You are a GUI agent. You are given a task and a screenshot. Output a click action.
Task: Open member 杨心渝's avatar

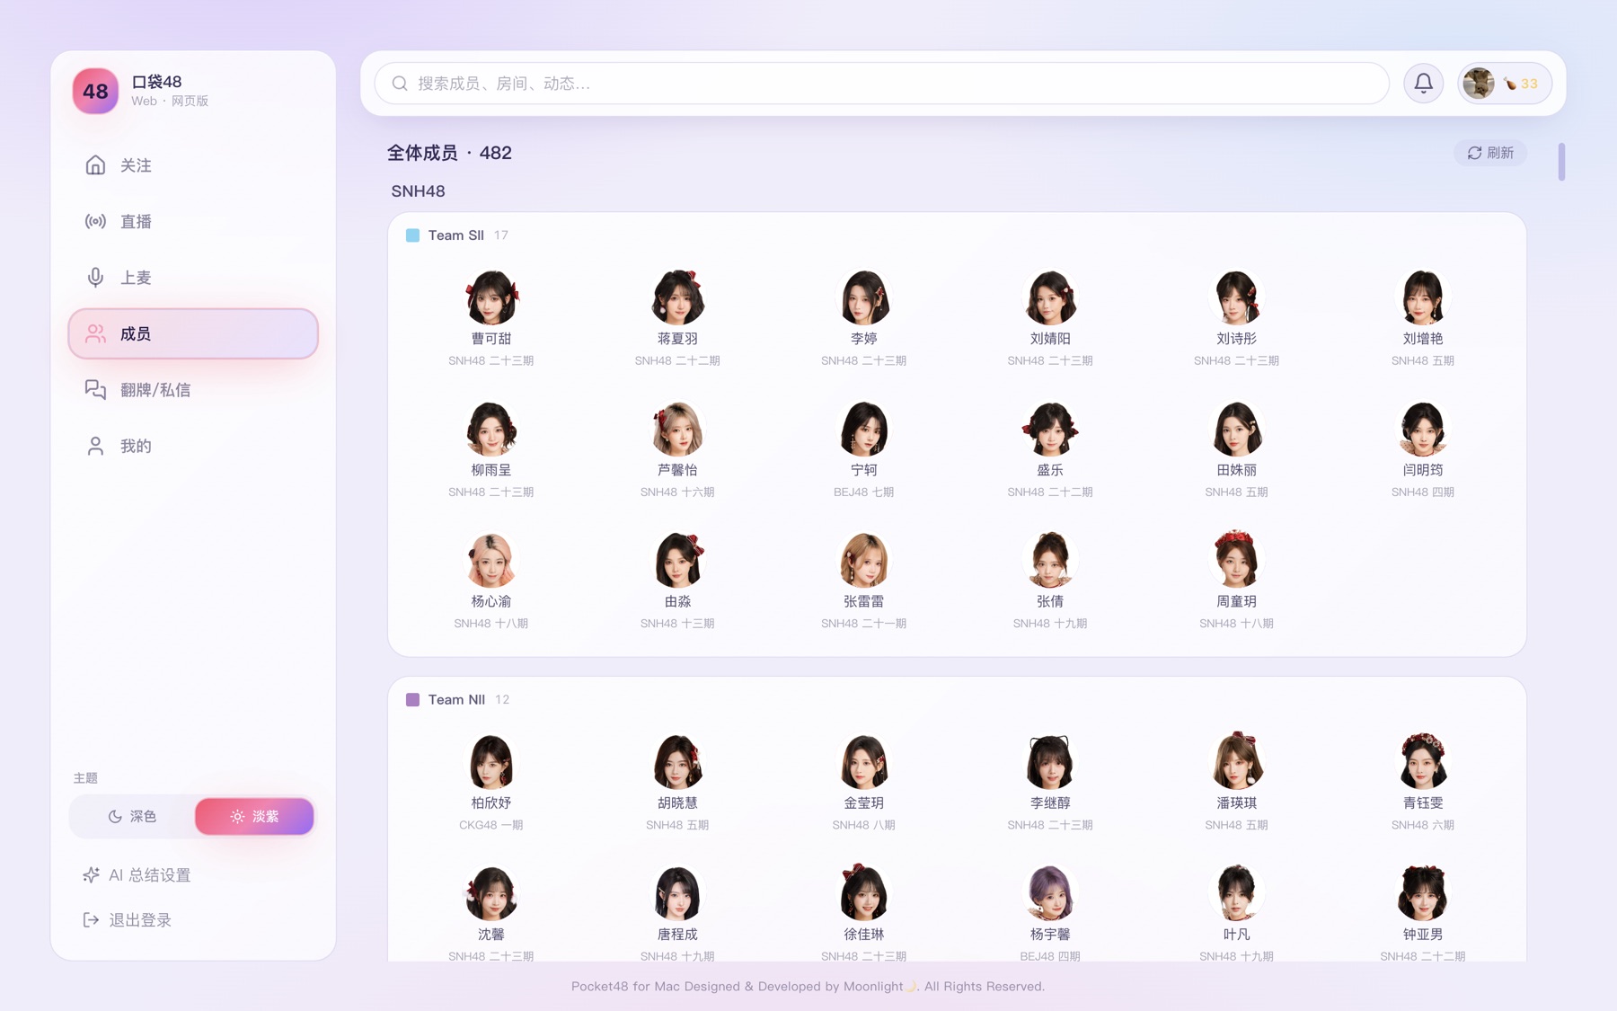coord(490,560)
